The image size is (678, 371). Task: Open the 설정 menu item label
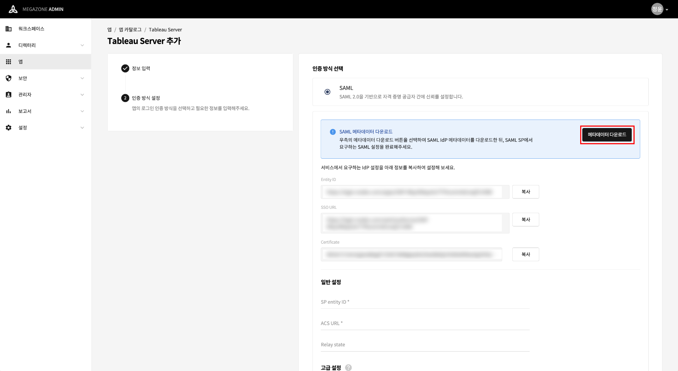tap(23, 128)
